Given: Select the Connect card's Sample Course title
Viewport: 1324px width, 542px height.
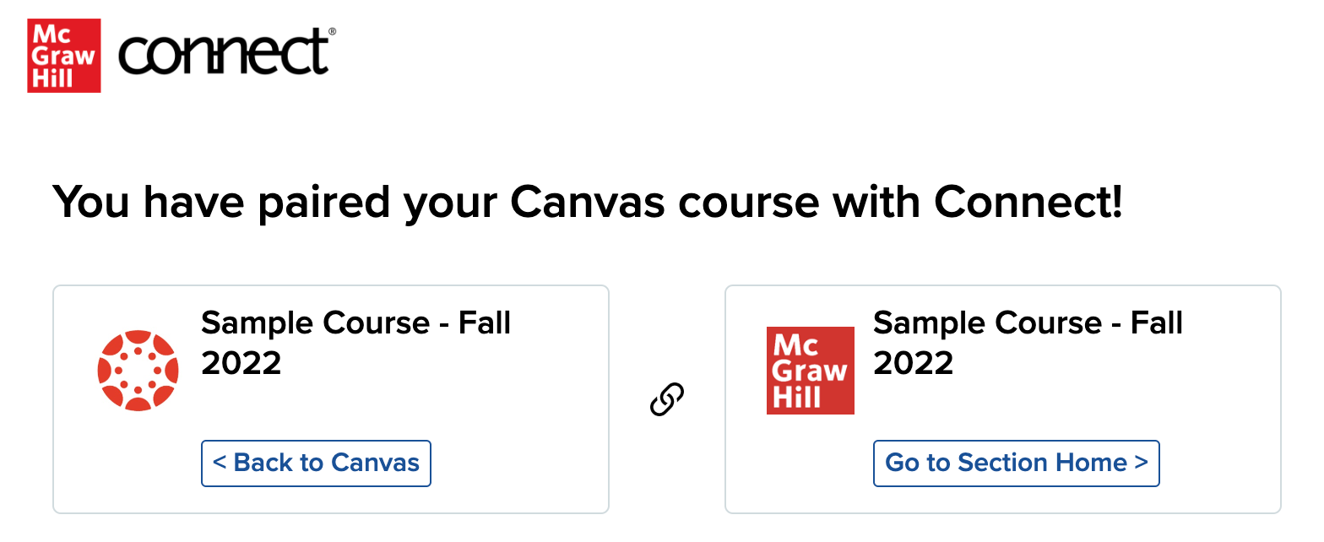Looking at the screenshot, I should (x=1028, y=343).
